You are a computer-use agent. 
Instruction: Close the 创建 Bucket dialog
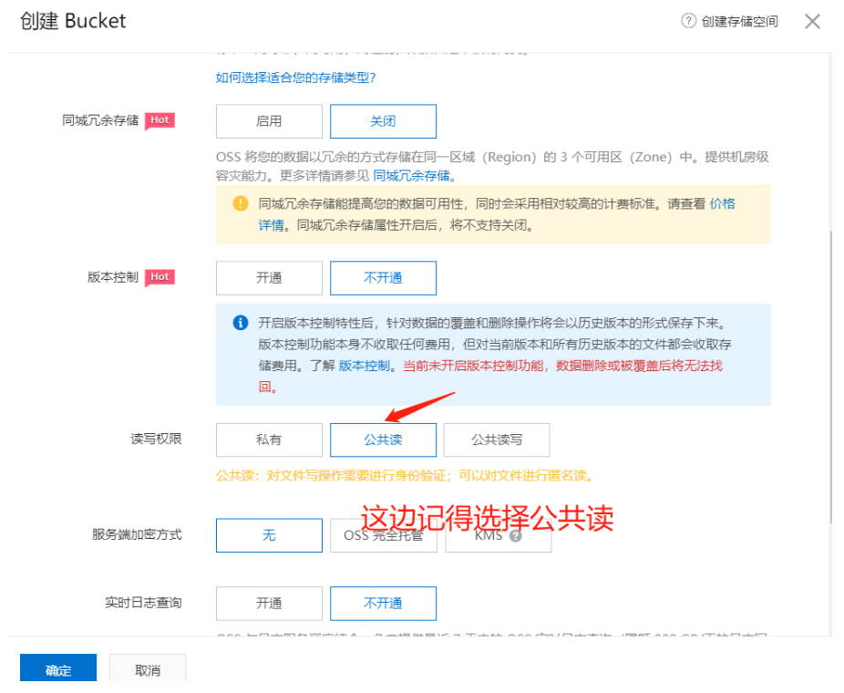tap(812, 22)
